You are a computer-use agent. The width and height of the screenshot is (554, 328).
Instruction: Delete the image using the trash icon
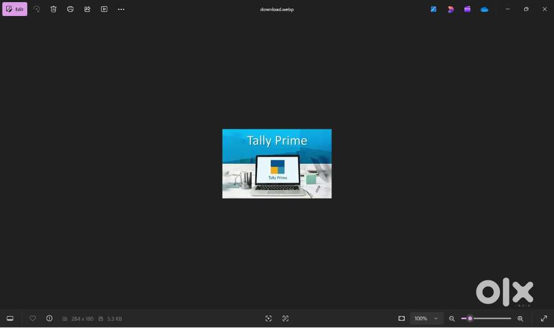53,9
